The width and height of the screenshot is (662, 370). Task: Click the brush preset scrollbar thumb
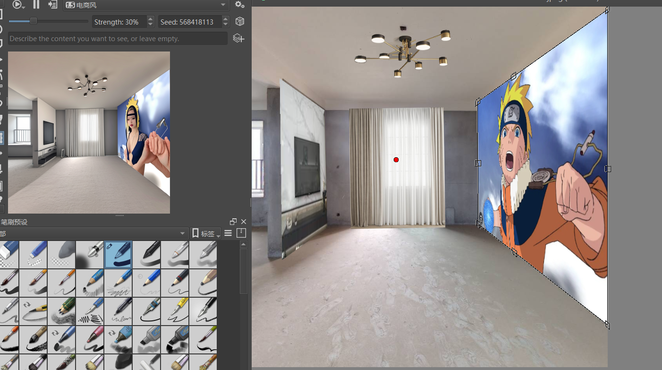pos(244,272)
